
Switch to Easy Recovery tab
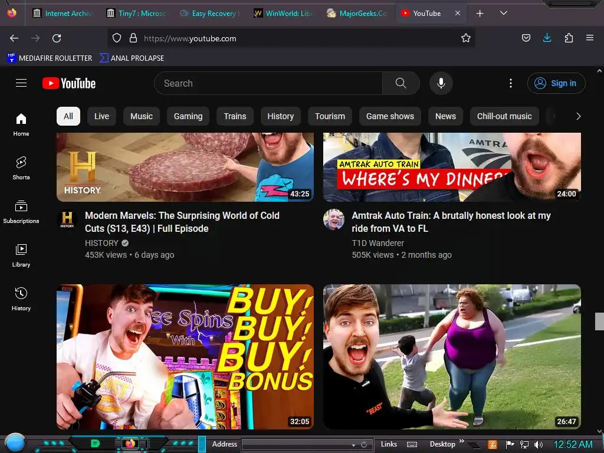210,14
